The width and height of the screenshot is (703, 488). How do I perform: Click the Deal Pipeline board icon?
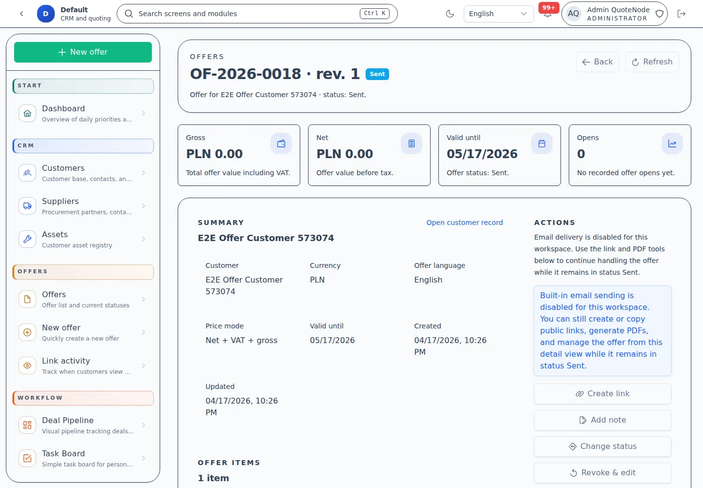coord(27,425)
